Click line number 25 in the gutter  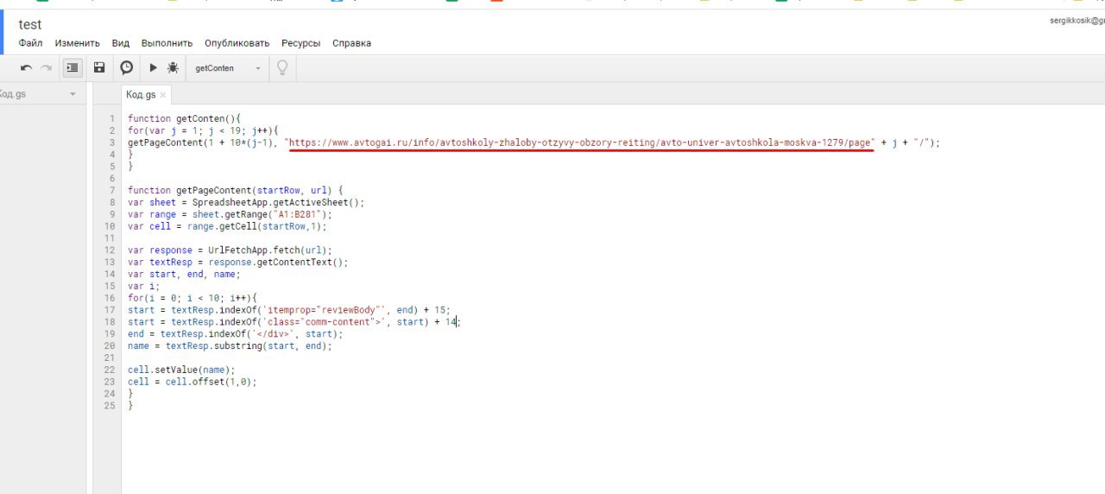(x=110, y=405)
